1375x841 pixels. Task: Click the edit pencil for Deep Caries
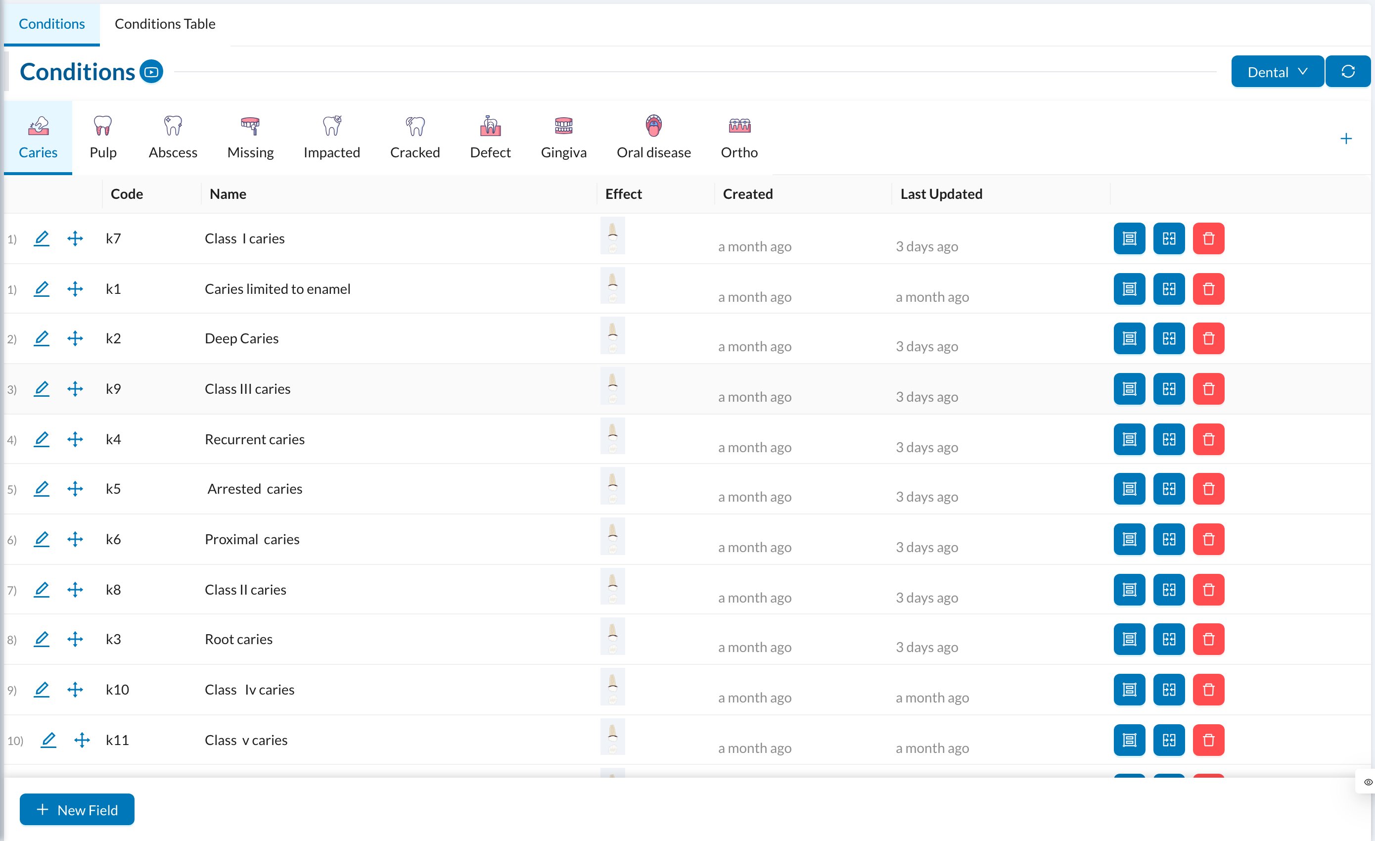pos(41,339)
